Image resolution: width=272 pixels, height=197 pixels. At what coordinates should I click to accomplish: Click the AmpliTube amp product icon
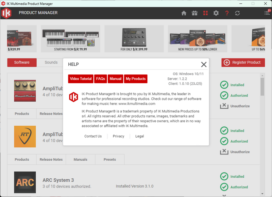pyautogui.click(x=25, y=91)
